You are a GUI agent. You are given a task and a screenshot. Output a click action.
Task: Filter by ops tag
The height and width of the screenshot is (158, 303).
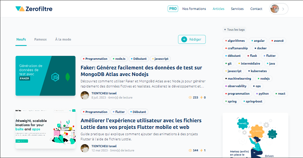pos(257,86)
